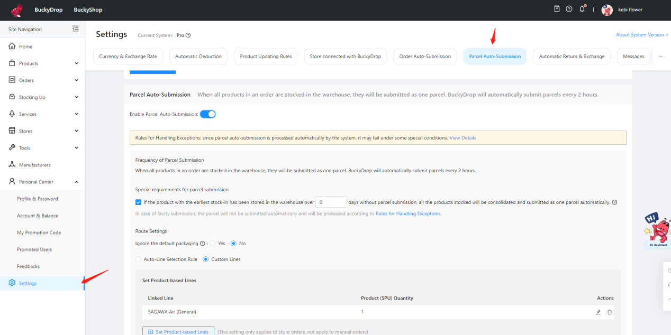Switch to BuckyShop in the top bar
671x335 pixels.
(x=88, y=10)
